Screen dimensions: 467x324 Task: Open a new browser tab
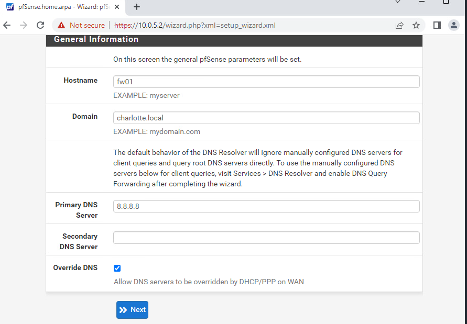[137, 7]
